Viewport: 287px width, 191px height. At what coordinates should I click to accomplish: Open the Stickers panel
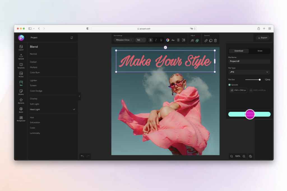21,92
